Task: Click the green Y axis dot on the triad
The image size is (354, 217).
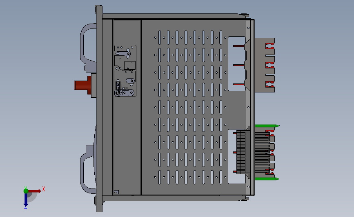Action: pos(26,191)
